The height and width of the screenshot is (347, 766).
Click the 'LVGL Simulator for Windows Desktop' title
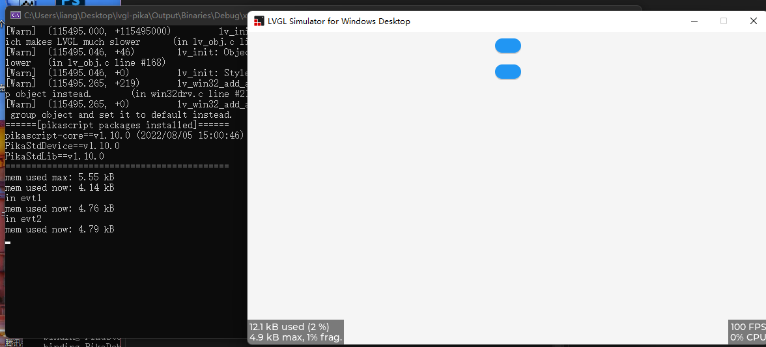(x=339, y=21)
